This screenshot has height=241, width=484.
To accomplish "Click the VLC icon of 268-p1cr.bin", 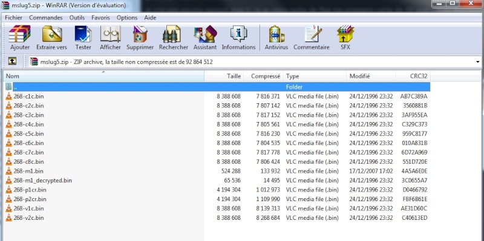I will [x=9, y=190].
